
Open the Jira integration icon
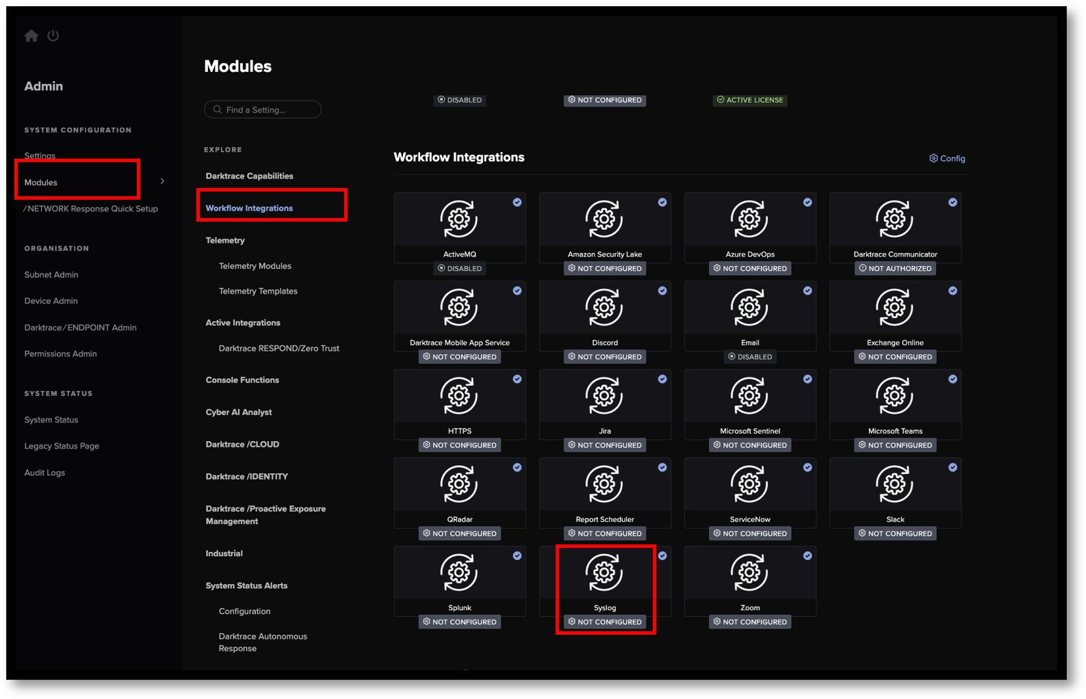(x=604, y=395)
